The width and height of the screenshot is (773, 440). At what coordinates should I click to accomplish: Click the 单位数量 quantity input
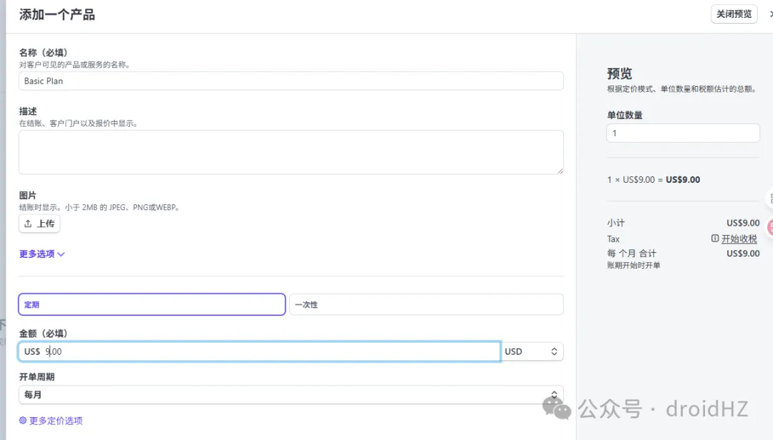pyautogui.click(x=683, y=133)
